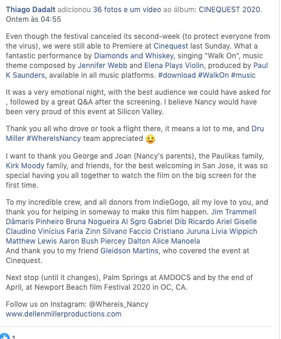Open Thiago Dadalt's profile link
The height and width of the screenshot is (339, 281).
coord(30,10)
